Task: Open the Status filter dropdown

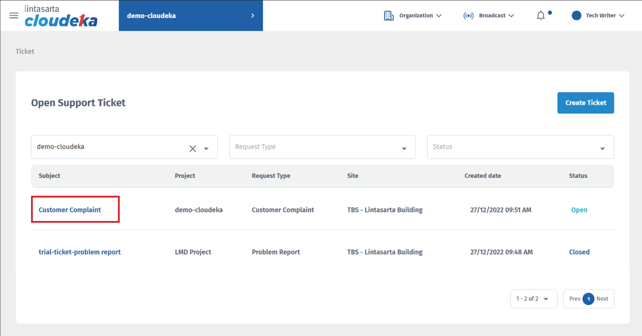Action: [x=520, y=147]
